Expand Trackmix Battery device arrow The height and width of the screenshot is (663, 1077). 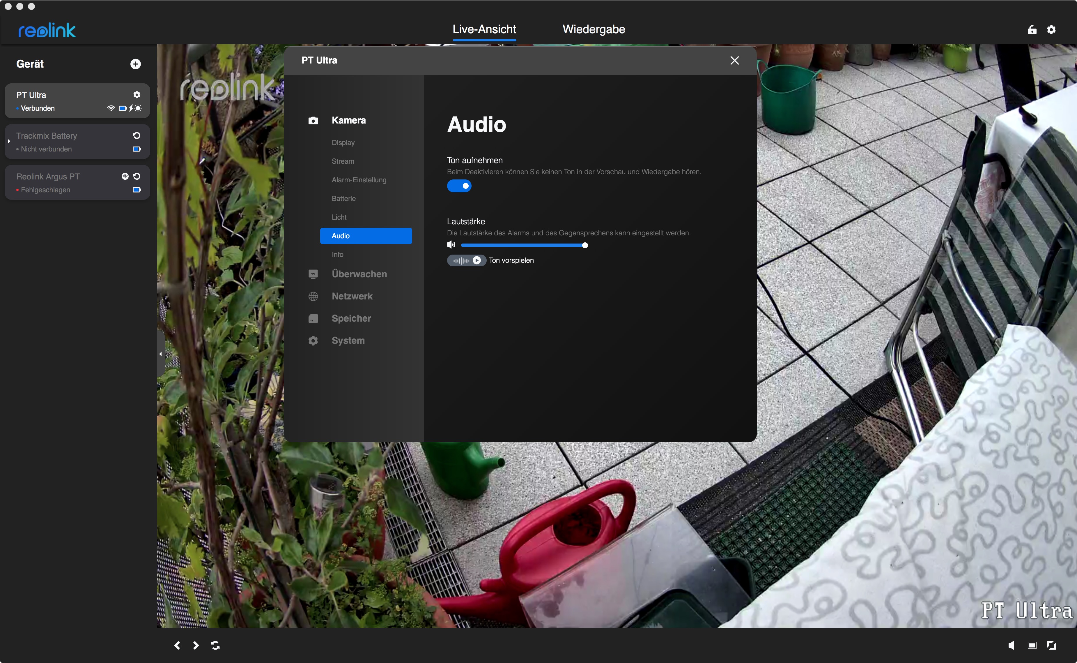(x=9, y=141)
